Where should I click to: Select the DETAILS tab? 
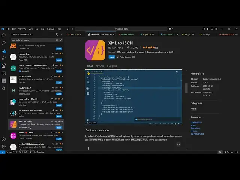[90, 66]
